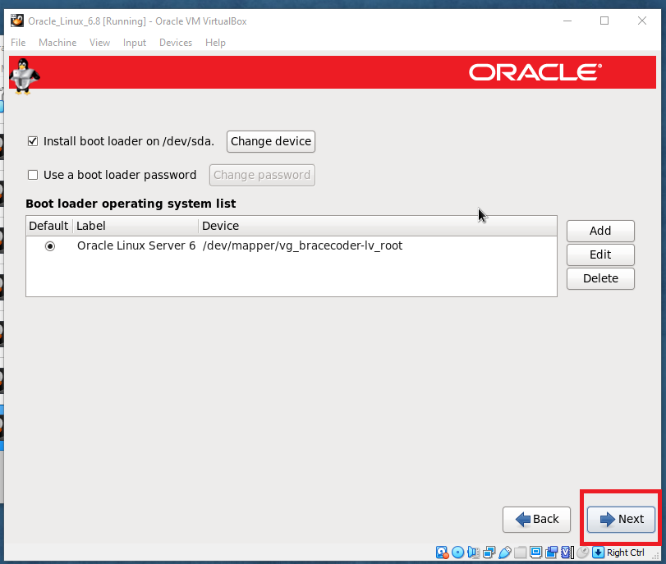Click Add to add boot entry

point(600,231)
